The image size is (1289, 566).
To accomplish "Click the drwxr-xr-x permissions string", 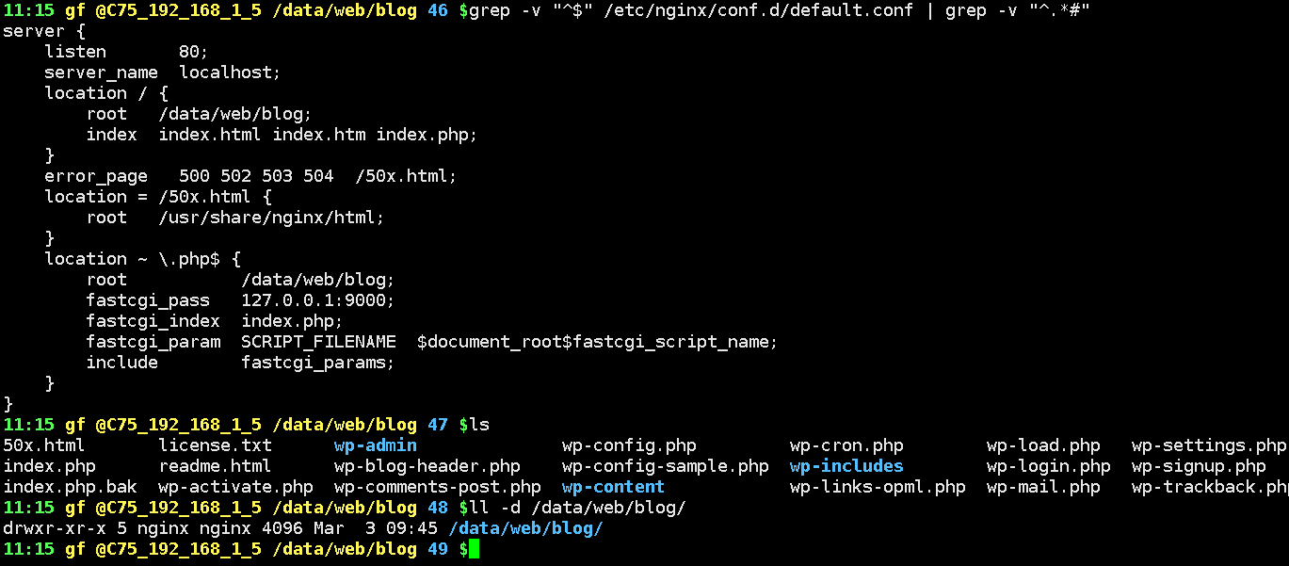I will 55,528.
